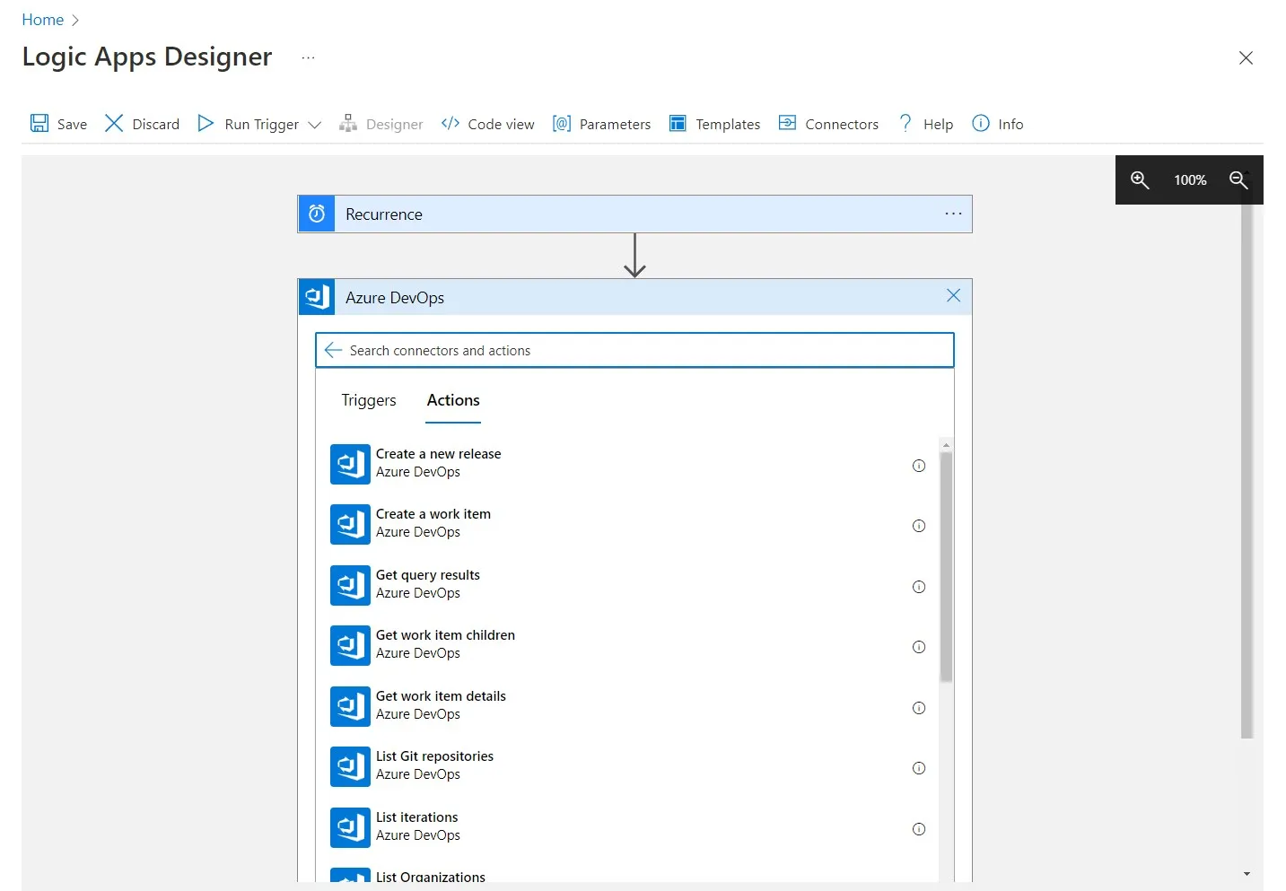The height and width of the screenshot is (891, 1286).
Task: Click the icon of Create a work item
Action: pyautogui.click(x=350, y=524)
